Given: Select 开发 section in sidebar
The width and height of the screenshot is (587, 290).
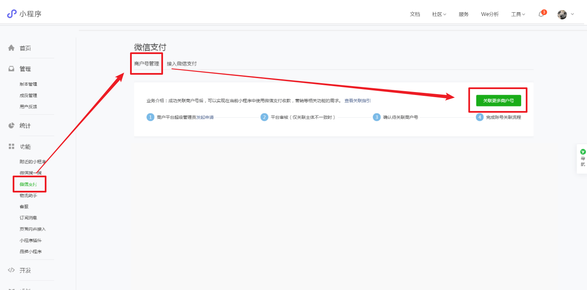Looking at the screenshot, I should pos(25,271).
